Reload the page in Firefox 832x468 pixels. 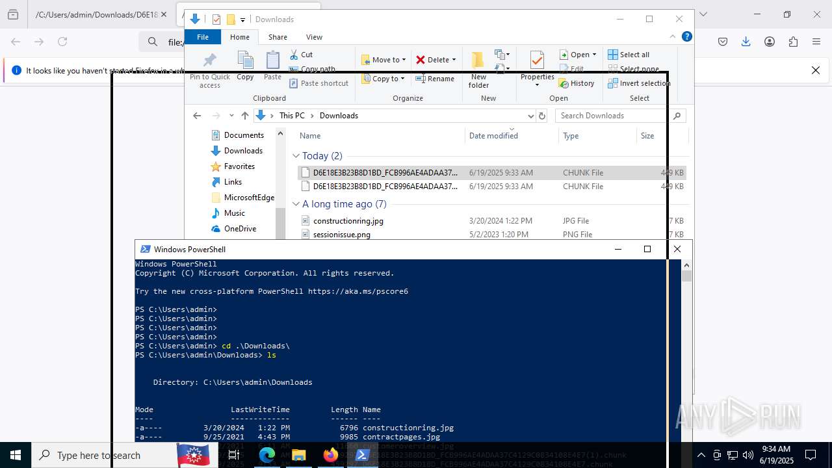pyautogui.click(x=62, y=42)
